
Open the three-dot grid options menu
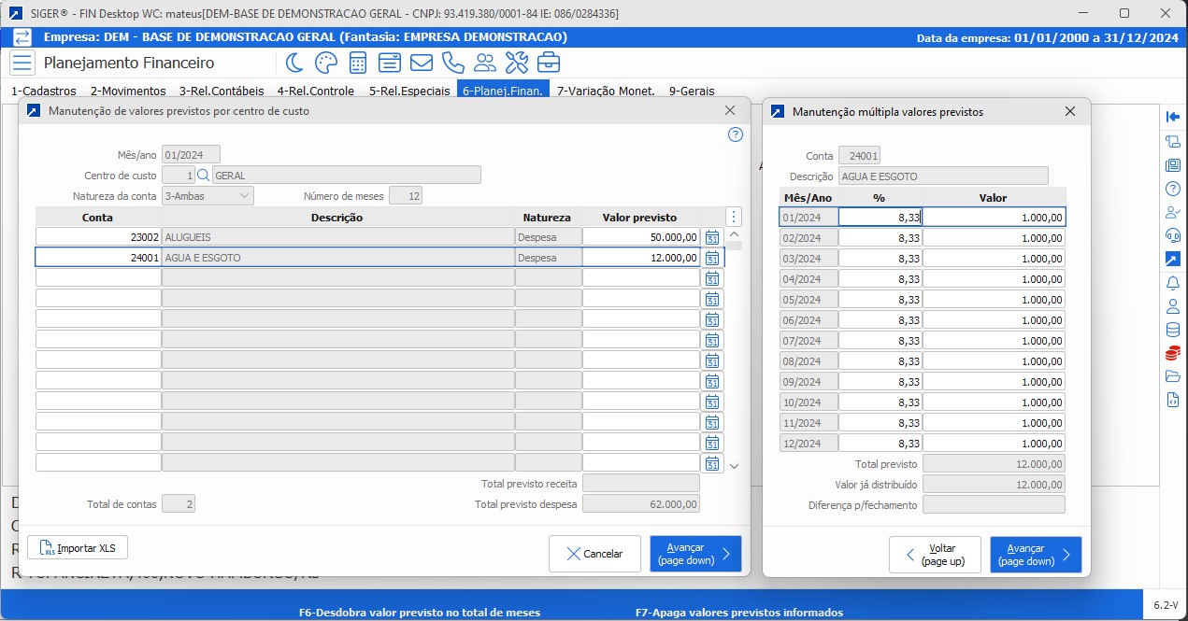coord(734,217)
